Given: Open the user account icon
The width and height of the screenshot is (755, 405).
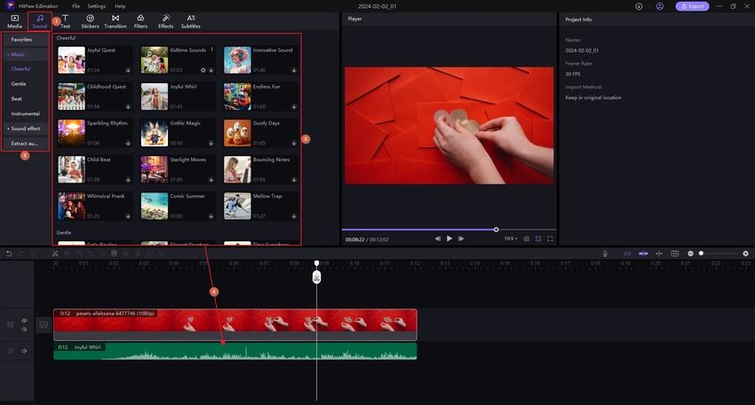Looking at the screenshot, I should click(660, 6).
